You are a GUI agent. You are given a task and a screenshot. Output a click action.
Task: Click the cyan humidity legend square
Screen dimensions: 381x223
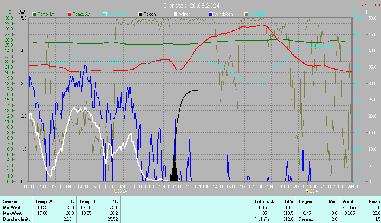105,14
